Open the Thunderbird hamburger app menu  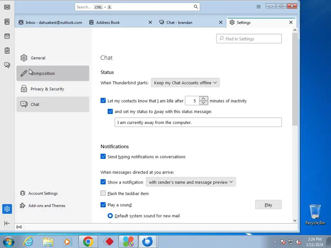point(258,7)
